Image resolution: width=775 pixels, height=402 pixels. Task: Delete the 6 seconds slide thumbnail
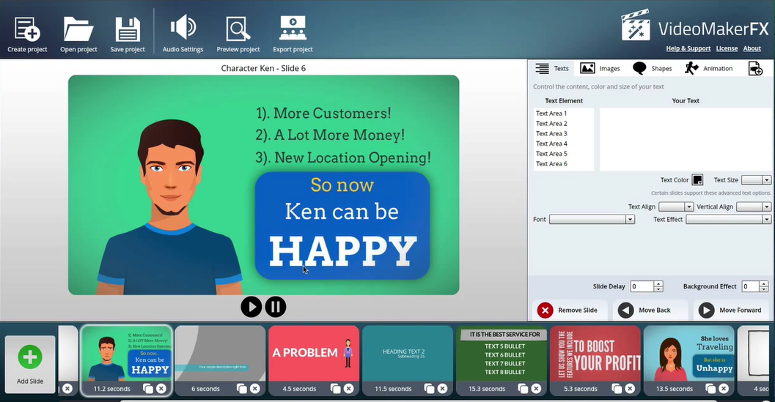(254, 389)
